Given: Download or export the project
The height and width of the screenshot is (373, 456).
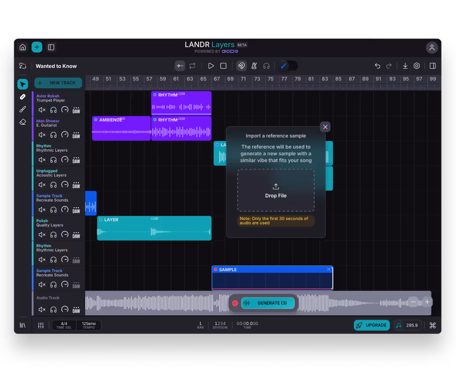Looking at the screenshot, I should point(405,66).
